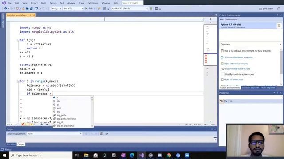Collapse the for loop code block
The height and width of the screenshot is (159, 284).
18,81
